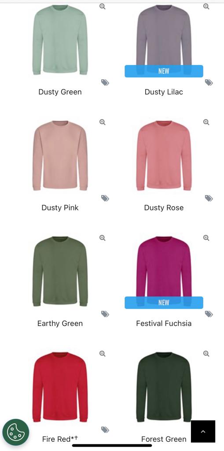
Task: Click the price tag icon under Dusty Lilac
Action: (x=209, y=82)
